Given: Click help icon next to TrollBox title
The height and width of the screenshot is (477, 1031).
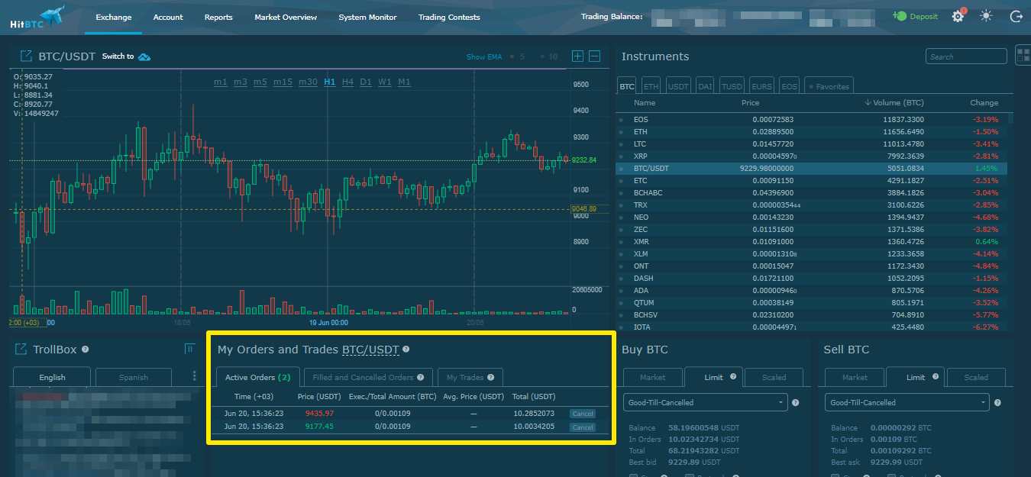Looking at the screenshot, I should tap(85, 350).
